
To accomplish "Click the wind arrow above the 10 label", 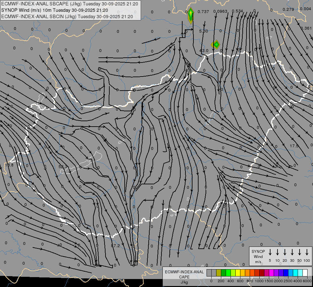I will [278, 252].
